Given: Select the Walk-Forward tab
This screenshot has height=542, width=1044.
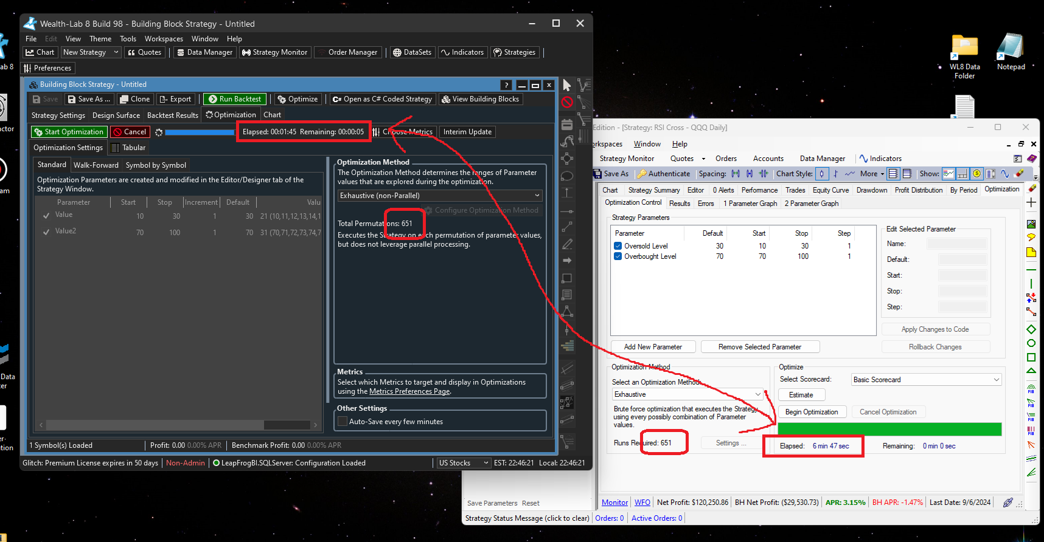Looking at the screenshot, I should pos(96,165).
